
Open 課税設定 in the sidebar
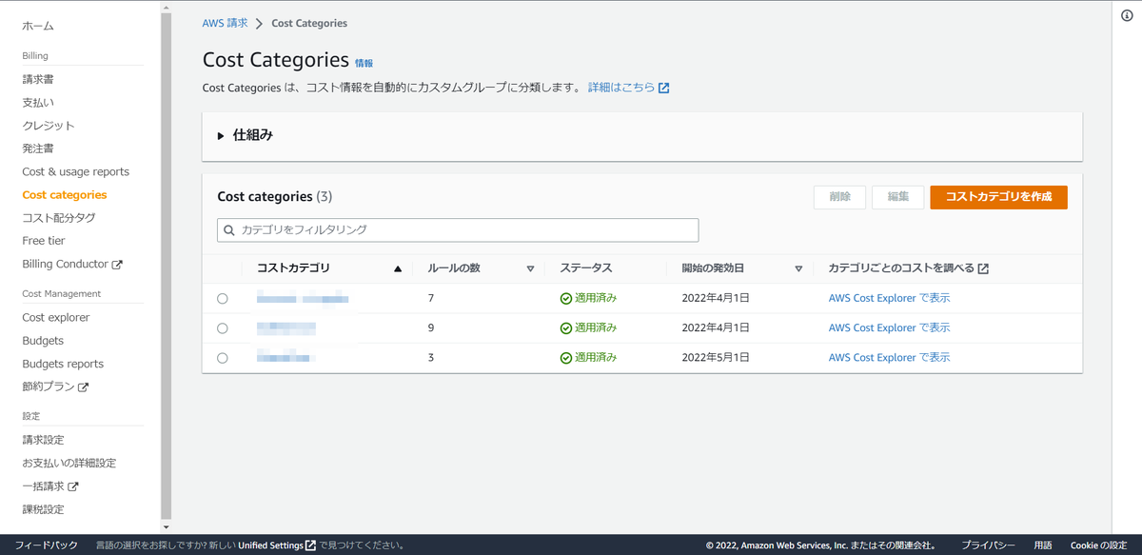pos(43,509)
